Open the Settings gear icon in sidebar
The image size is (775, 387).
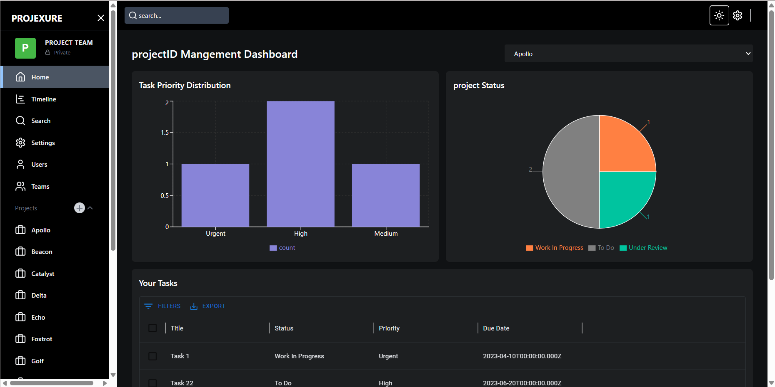pyautogui.click(x=20, y=143)
